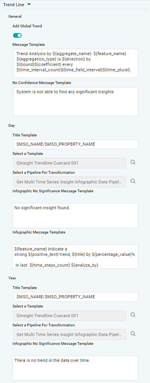150x383 pixels.
Task: Click the Trend Line panel title
Action: [13, 5]
